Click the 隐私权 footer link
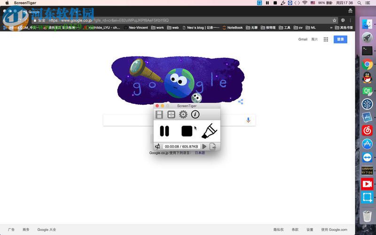 [278, 229]
